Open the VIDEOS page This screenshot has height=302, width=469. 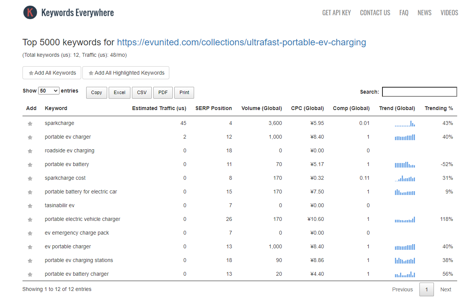[x=449, y=13]
